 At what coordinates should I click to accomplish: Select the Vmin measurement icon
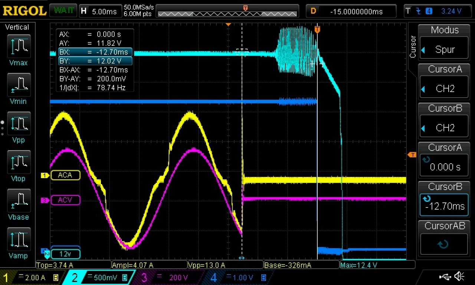[x=19, y=85]
